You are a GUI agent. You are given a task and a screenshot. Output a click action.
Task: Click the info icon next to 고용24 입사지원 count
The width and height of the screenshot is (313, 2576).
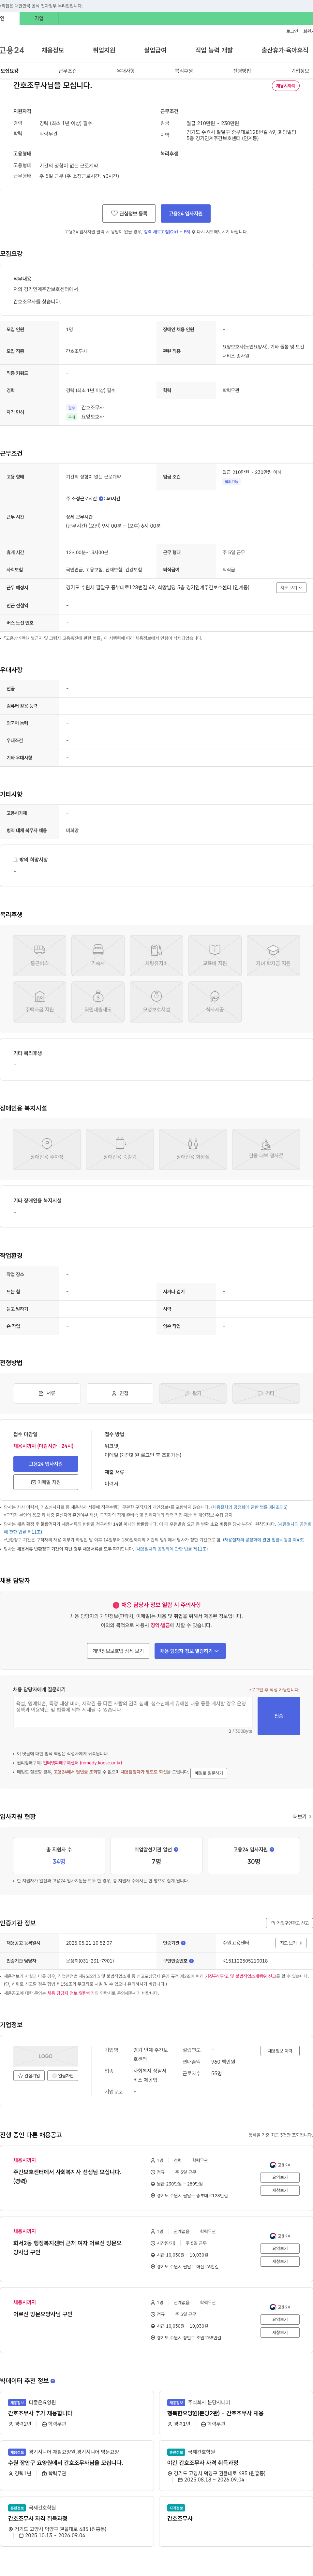[x=272, y=1849]
